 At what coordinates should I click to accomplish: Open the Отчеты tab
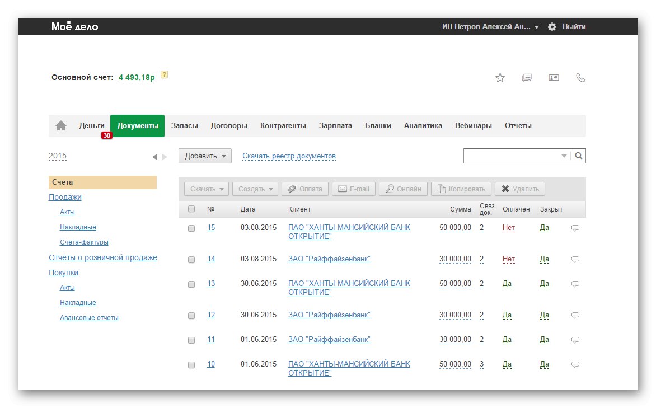518,125
